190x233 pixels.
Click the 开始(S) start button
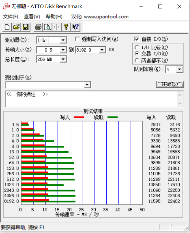coord(170,84)
